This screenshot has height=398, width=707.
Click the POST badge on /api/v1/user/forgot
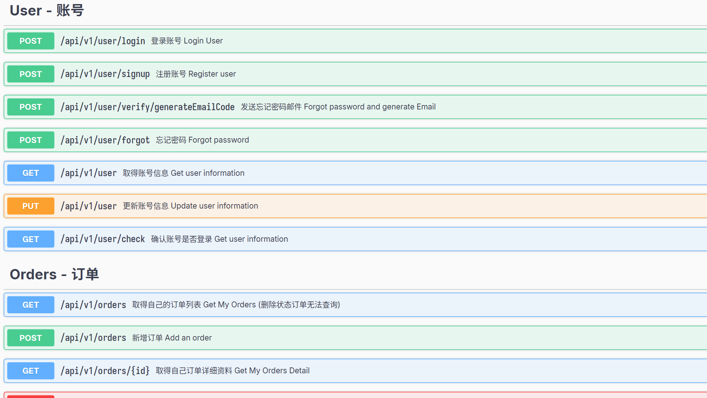(30, 140)
